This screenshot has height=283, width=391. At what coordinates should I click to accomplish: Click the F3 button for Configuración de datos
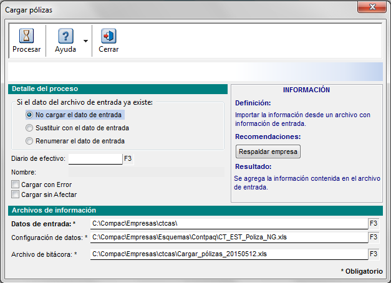(x=374, y=237)
